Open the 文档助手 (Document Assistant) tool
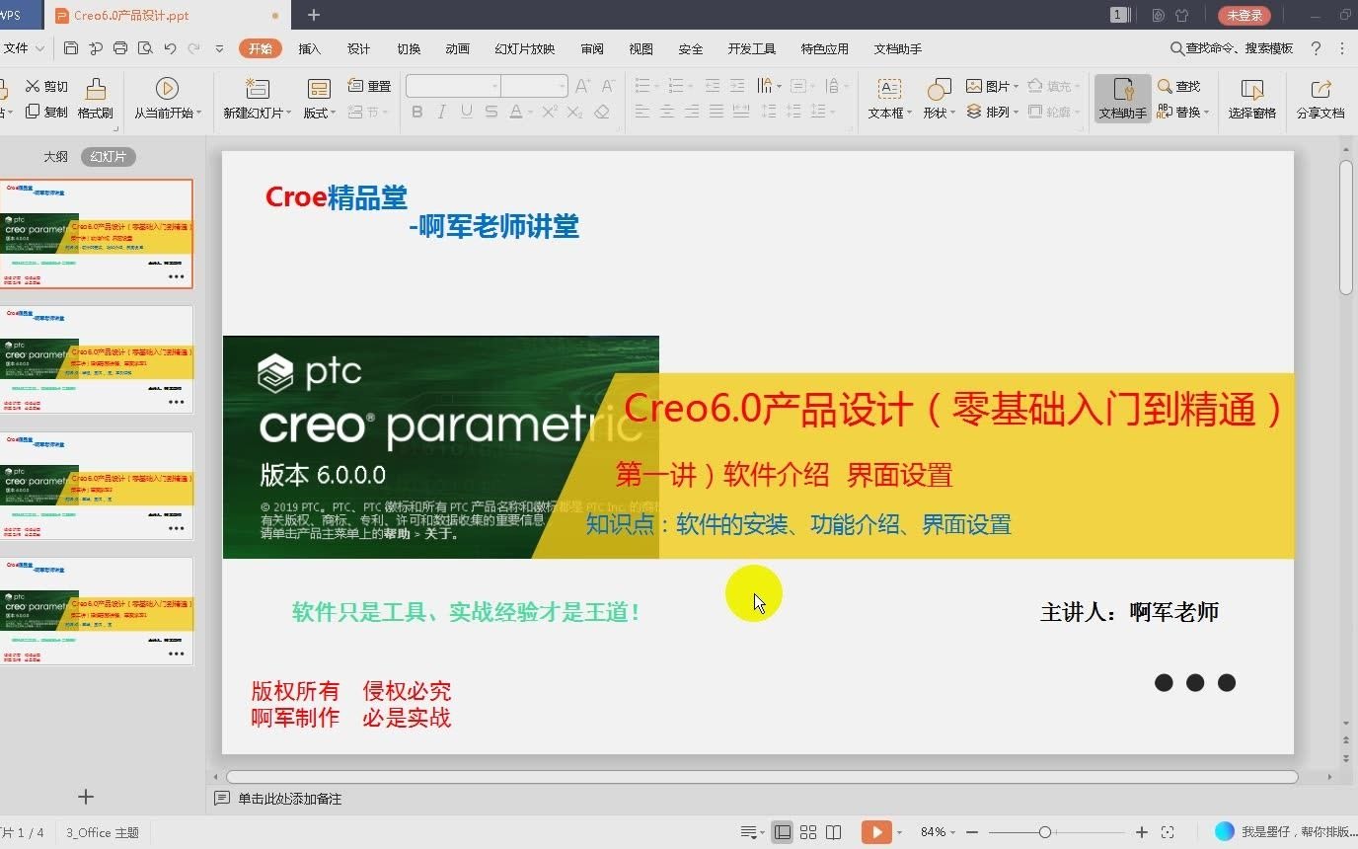This screenshot has height=849, width=1358. [1122, 99]
